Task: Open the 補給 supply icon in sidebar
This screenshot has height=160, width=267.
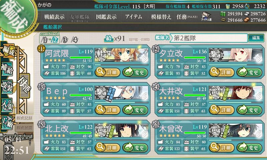Action: tap(7, 69)
